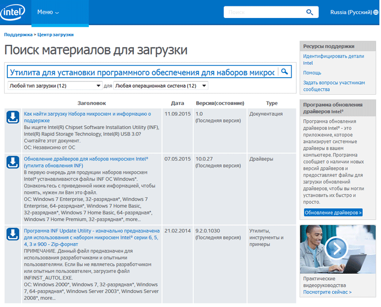
Task: Click the arrow play icon on the video thumbnail
Action: (x=337, y=248)
